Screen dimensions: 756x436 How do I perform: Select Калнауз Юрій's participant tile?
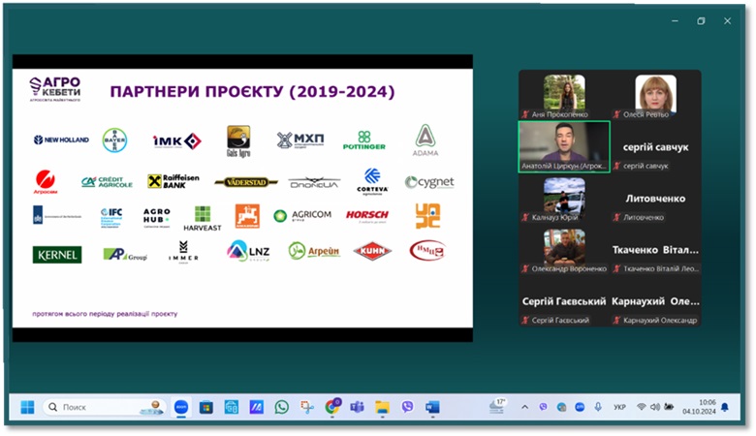point(564,199)
